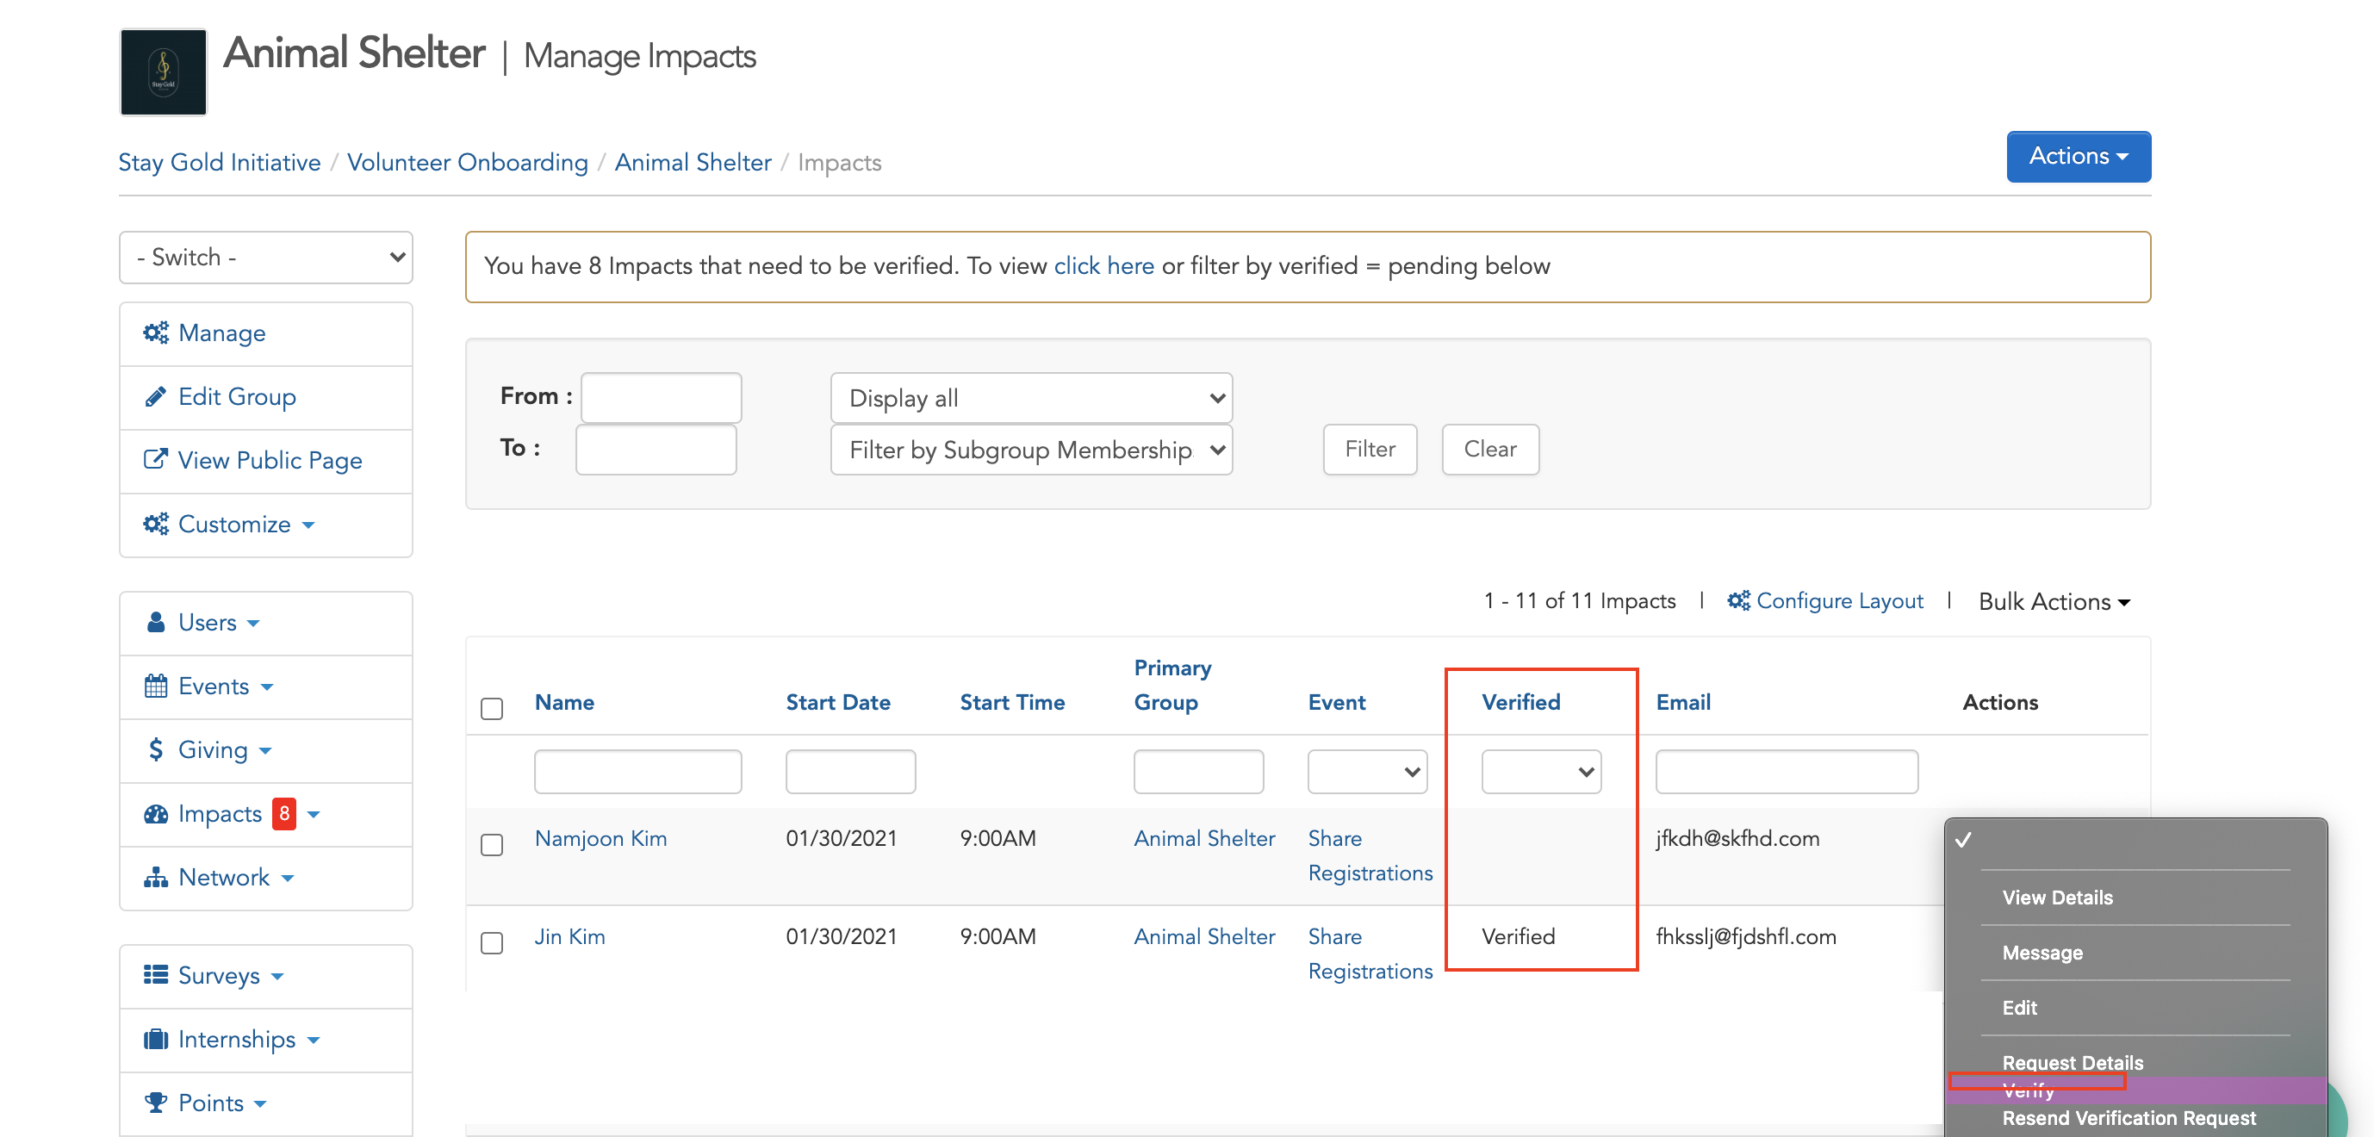This screenshot has height=1137, width=2374.
Task: Open Stay Gold Initiative breadcrumb link
Action: [x=220, y=162]
